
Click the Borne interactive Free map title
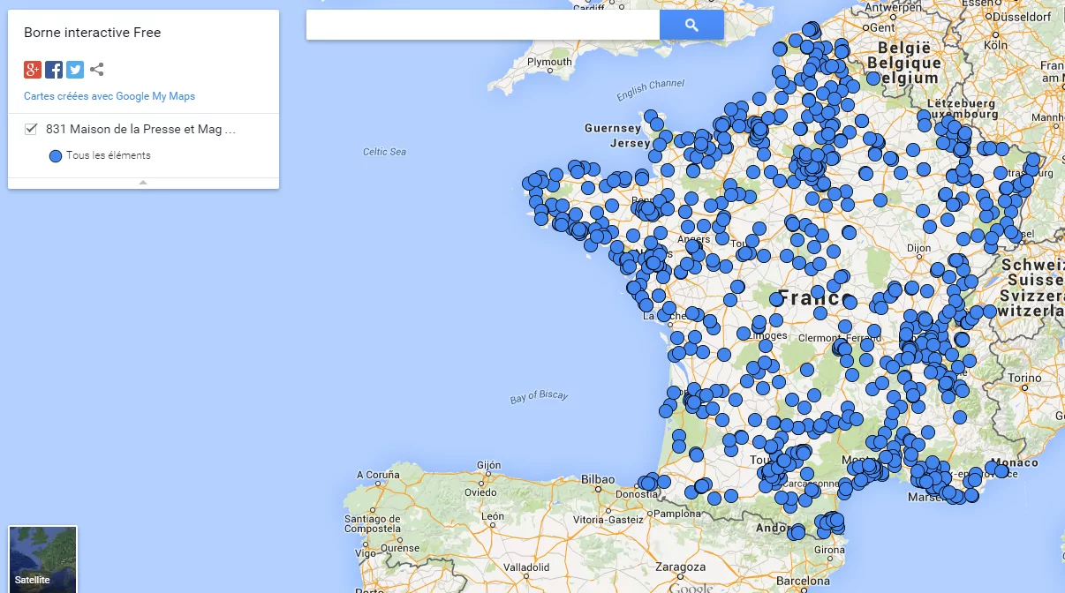pos(92,33)
